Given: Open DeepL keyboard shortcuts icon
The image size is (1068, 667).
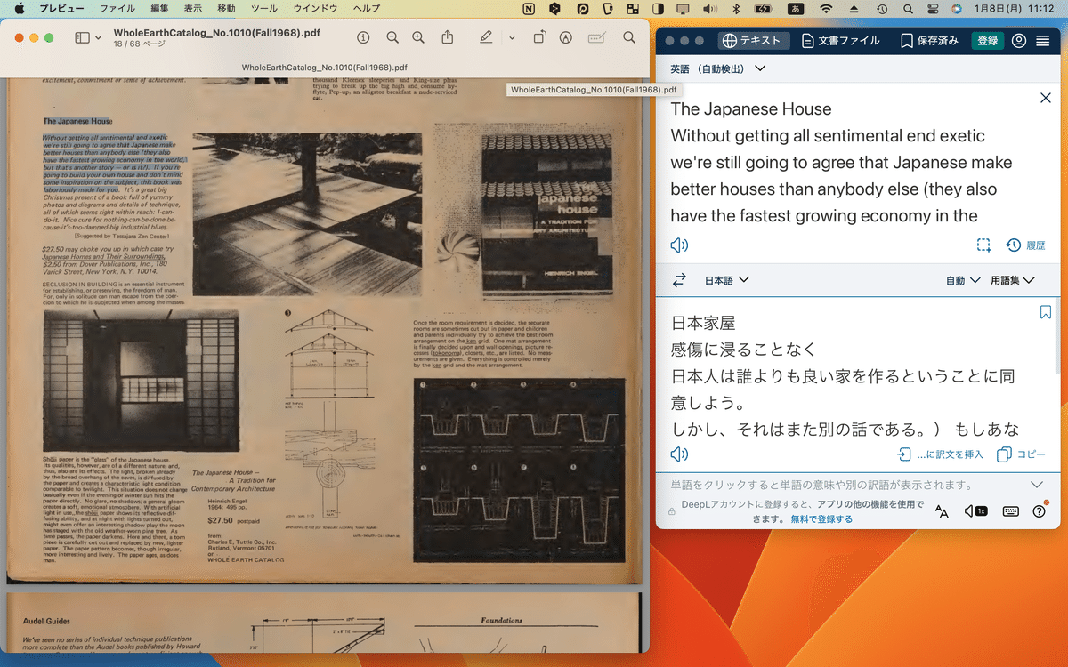Looking at the screenshot, I should [x=1010, y=511].
